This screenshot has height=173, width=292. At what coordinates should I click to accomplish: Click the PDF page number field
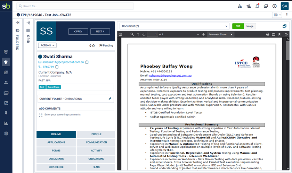click(x=153, y=34)
